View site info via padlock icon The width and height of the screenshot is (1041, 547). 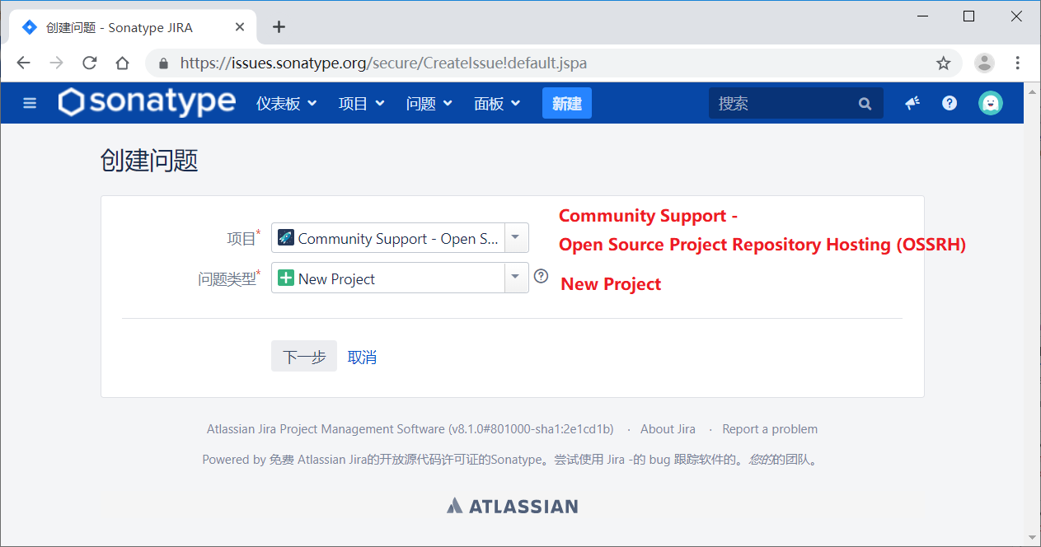click(163, 63)
